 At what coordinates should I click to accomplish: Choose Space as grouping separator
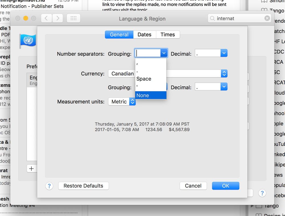coord(151,79)
